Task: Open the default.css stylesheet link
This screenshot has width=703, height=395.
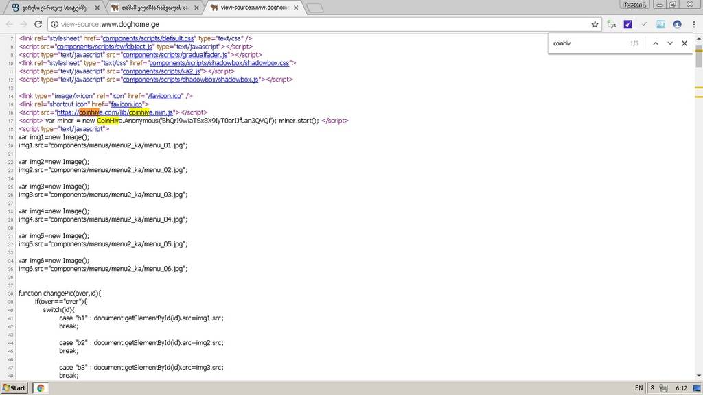Action: pos(148,38)
